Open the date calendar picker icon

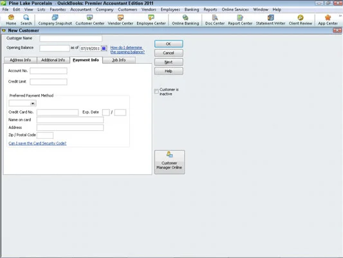(x=104, y=48)
